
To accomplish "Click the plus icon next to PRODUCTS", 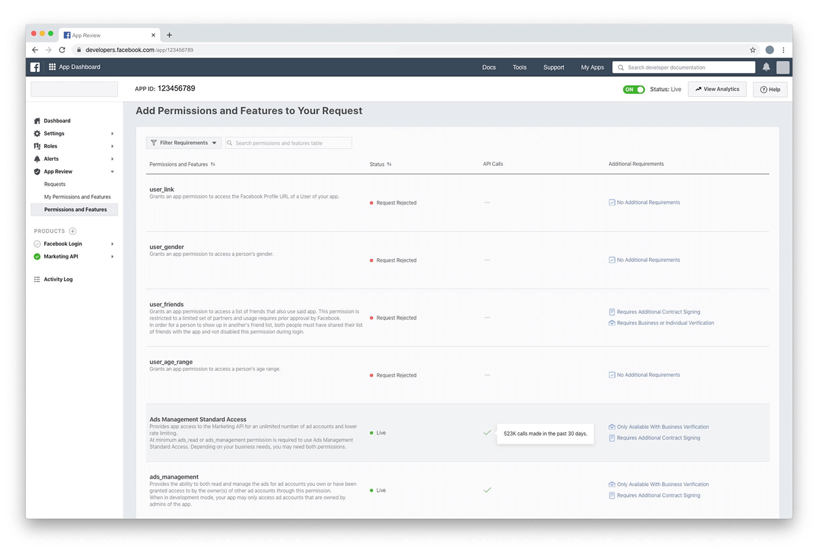I will [72, 231].
